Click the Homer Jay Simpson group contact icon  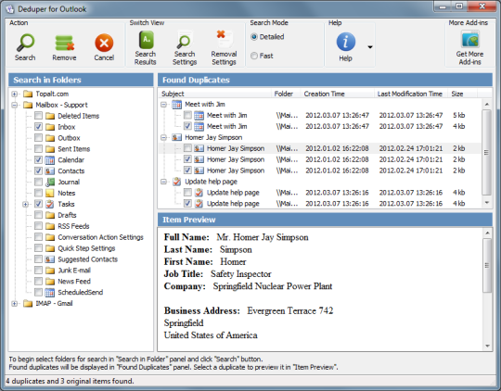click(176, 137)
